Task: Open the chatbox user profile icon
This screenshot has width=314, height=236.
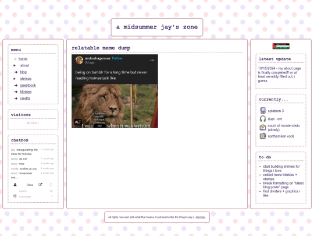Action: tap(15, 185)
